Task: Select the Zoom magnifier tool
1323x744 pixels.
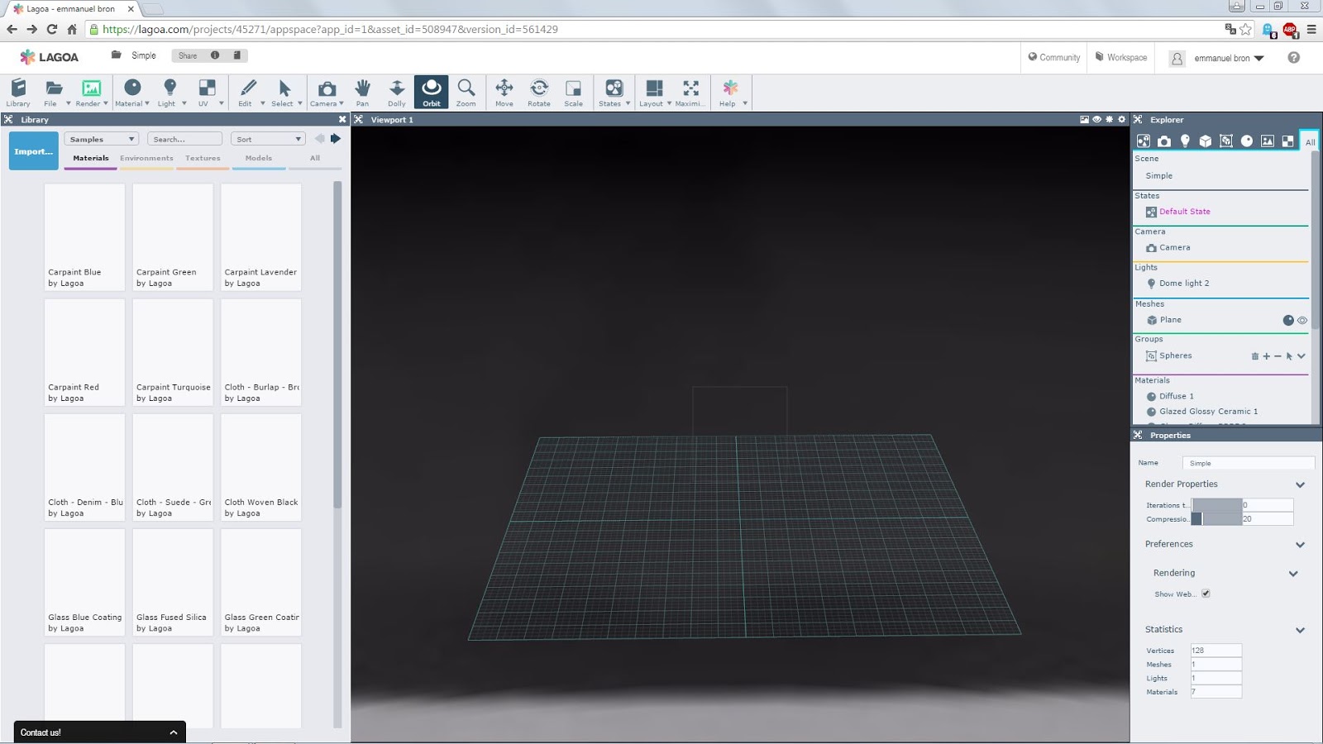Action: coord(466,92)
